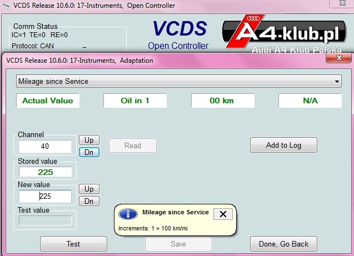Raise New value using Up button
354x256 pixels.
[89, 189]
